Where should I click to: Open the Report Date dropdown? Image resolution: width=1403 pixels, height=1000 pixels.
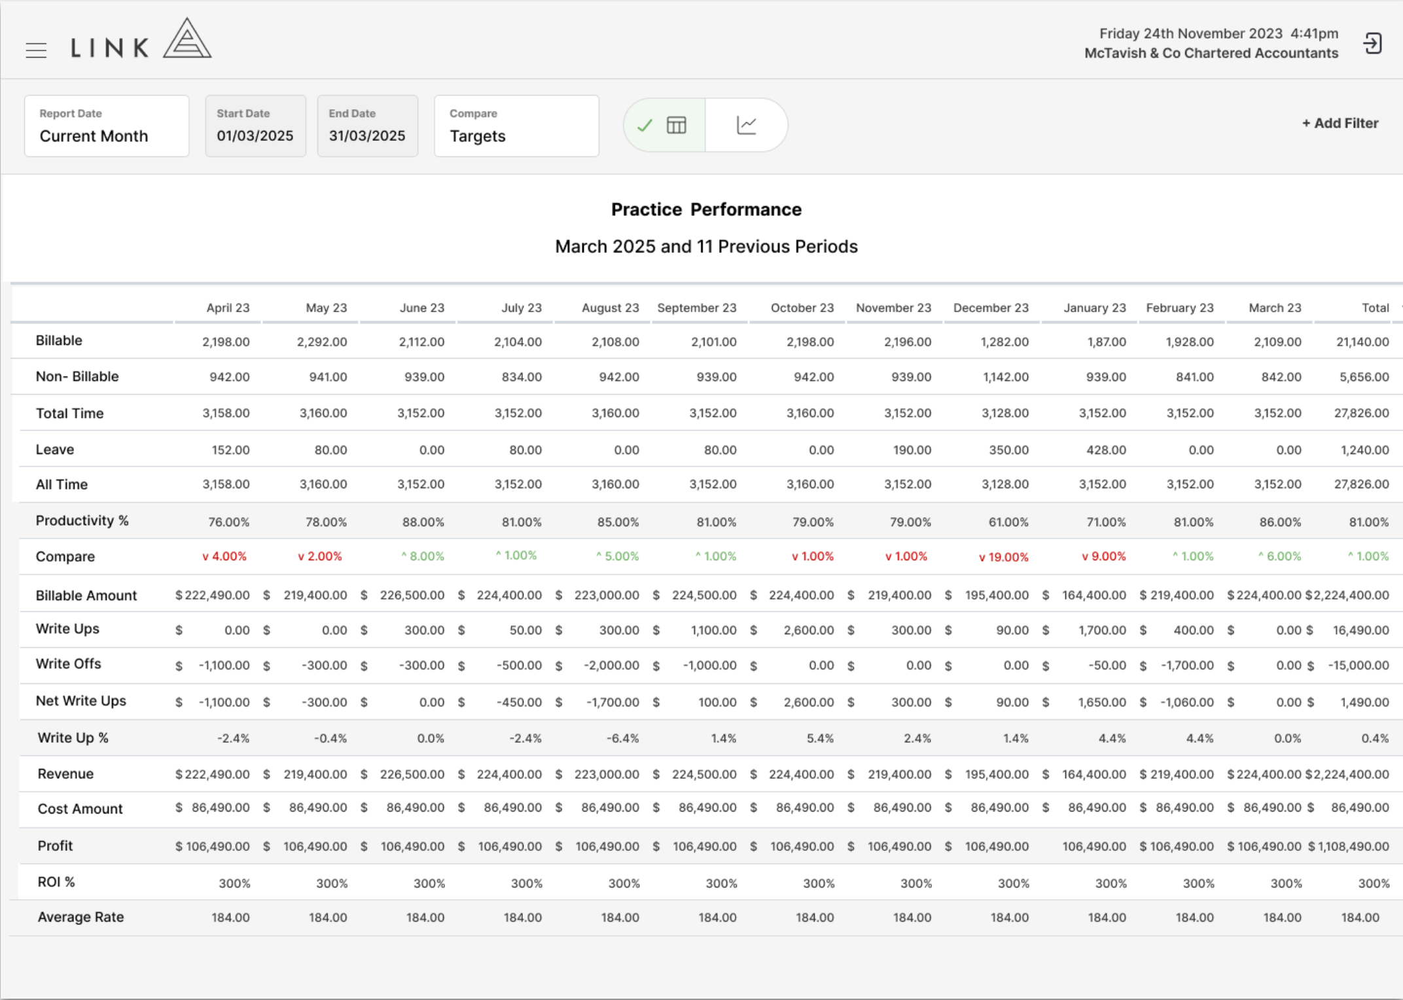point(107,126)
